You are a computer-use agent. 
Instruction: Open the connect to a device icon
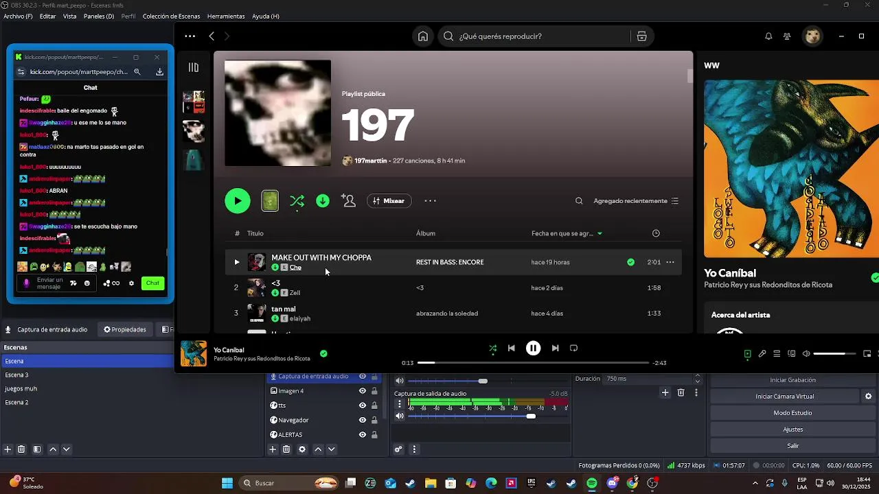tap(792, 354)
